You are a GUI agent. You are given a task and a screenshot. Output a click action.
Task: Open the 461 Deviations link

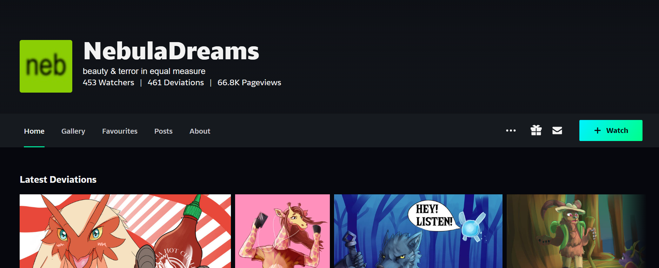click(x=176, y=82)
